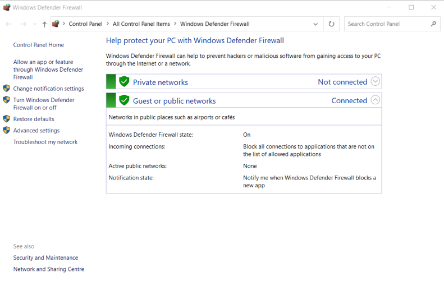Image resolution: width=444 pixels, height=281 pixels.
Task: Go up one level with the Up arrow
Action: (44, 24)
